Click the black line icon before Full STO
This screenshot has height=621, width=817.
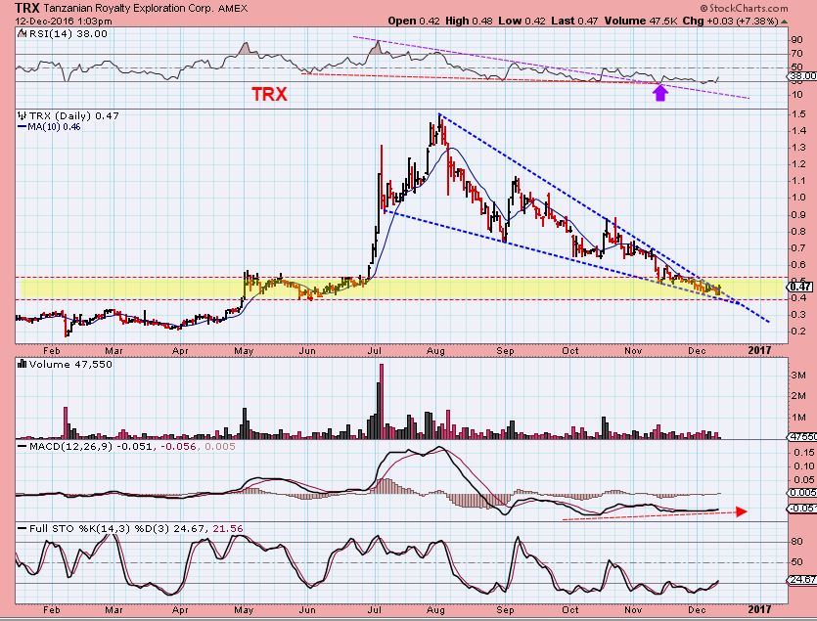point(23,528)
